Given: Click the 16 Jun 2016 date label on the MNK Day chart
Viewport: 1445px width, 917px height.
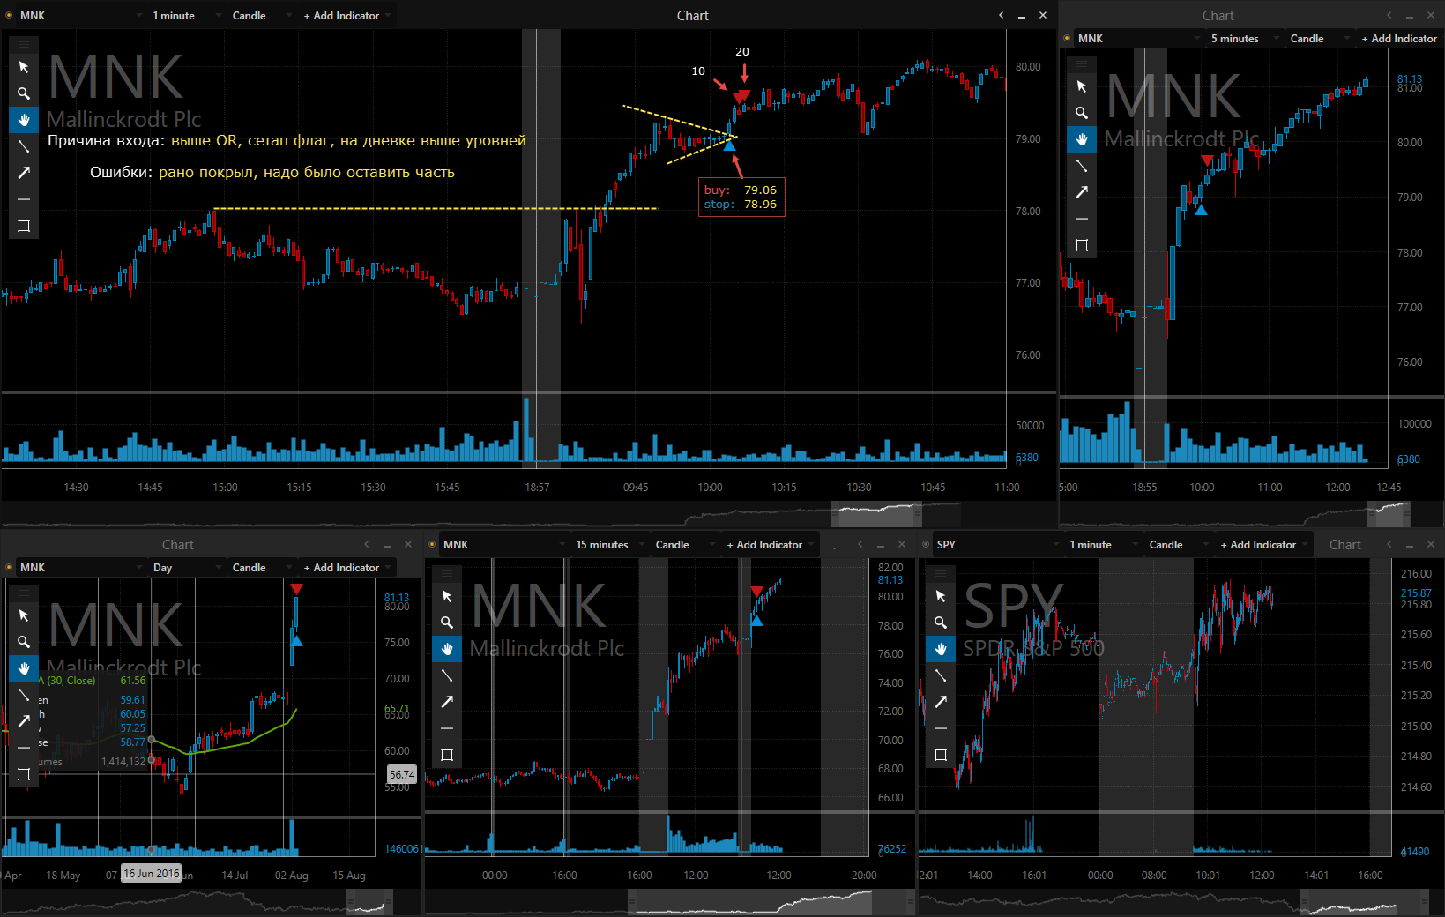Looking at the screenshot, I should (x=152, y=874).
